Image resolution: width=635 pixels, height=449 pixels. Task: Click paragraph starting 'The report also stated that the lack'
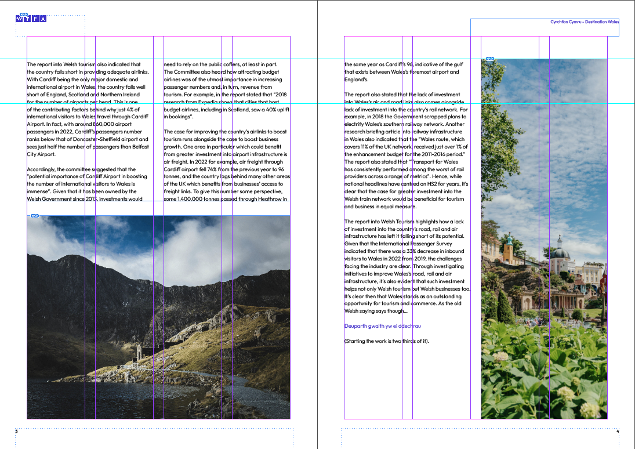pos(406,150)
